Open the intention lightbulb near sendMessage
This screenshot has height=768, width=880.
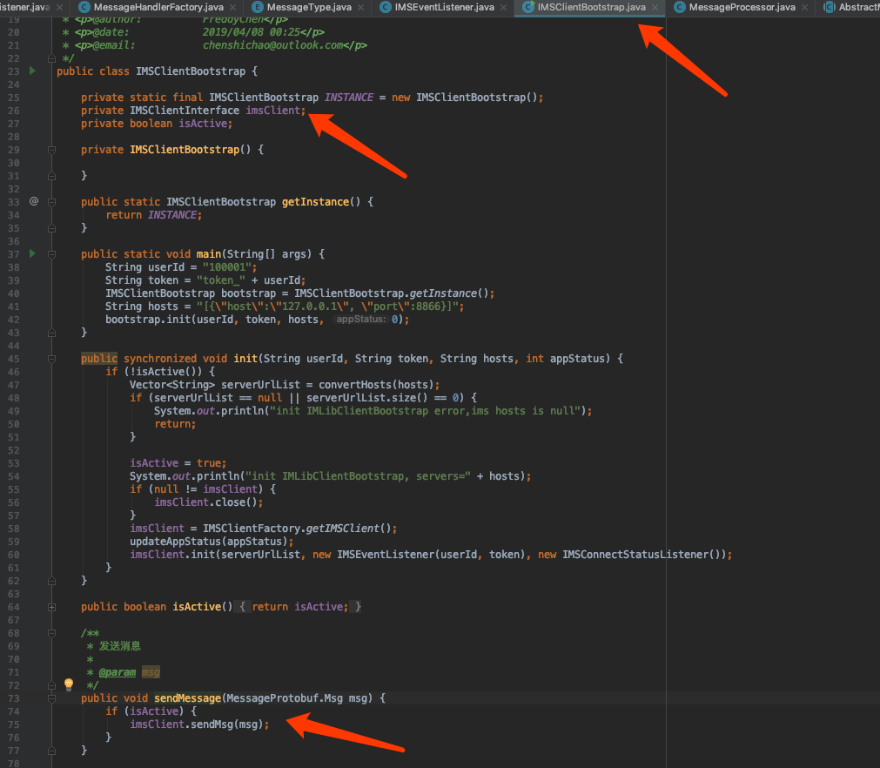click(68, 684)
